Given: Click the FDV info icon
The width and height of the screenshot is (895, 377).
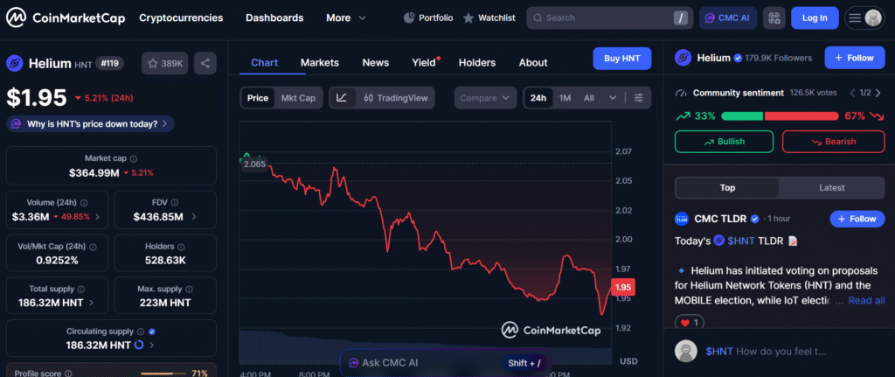Looking at the screenshot, I should click(175, 203).
